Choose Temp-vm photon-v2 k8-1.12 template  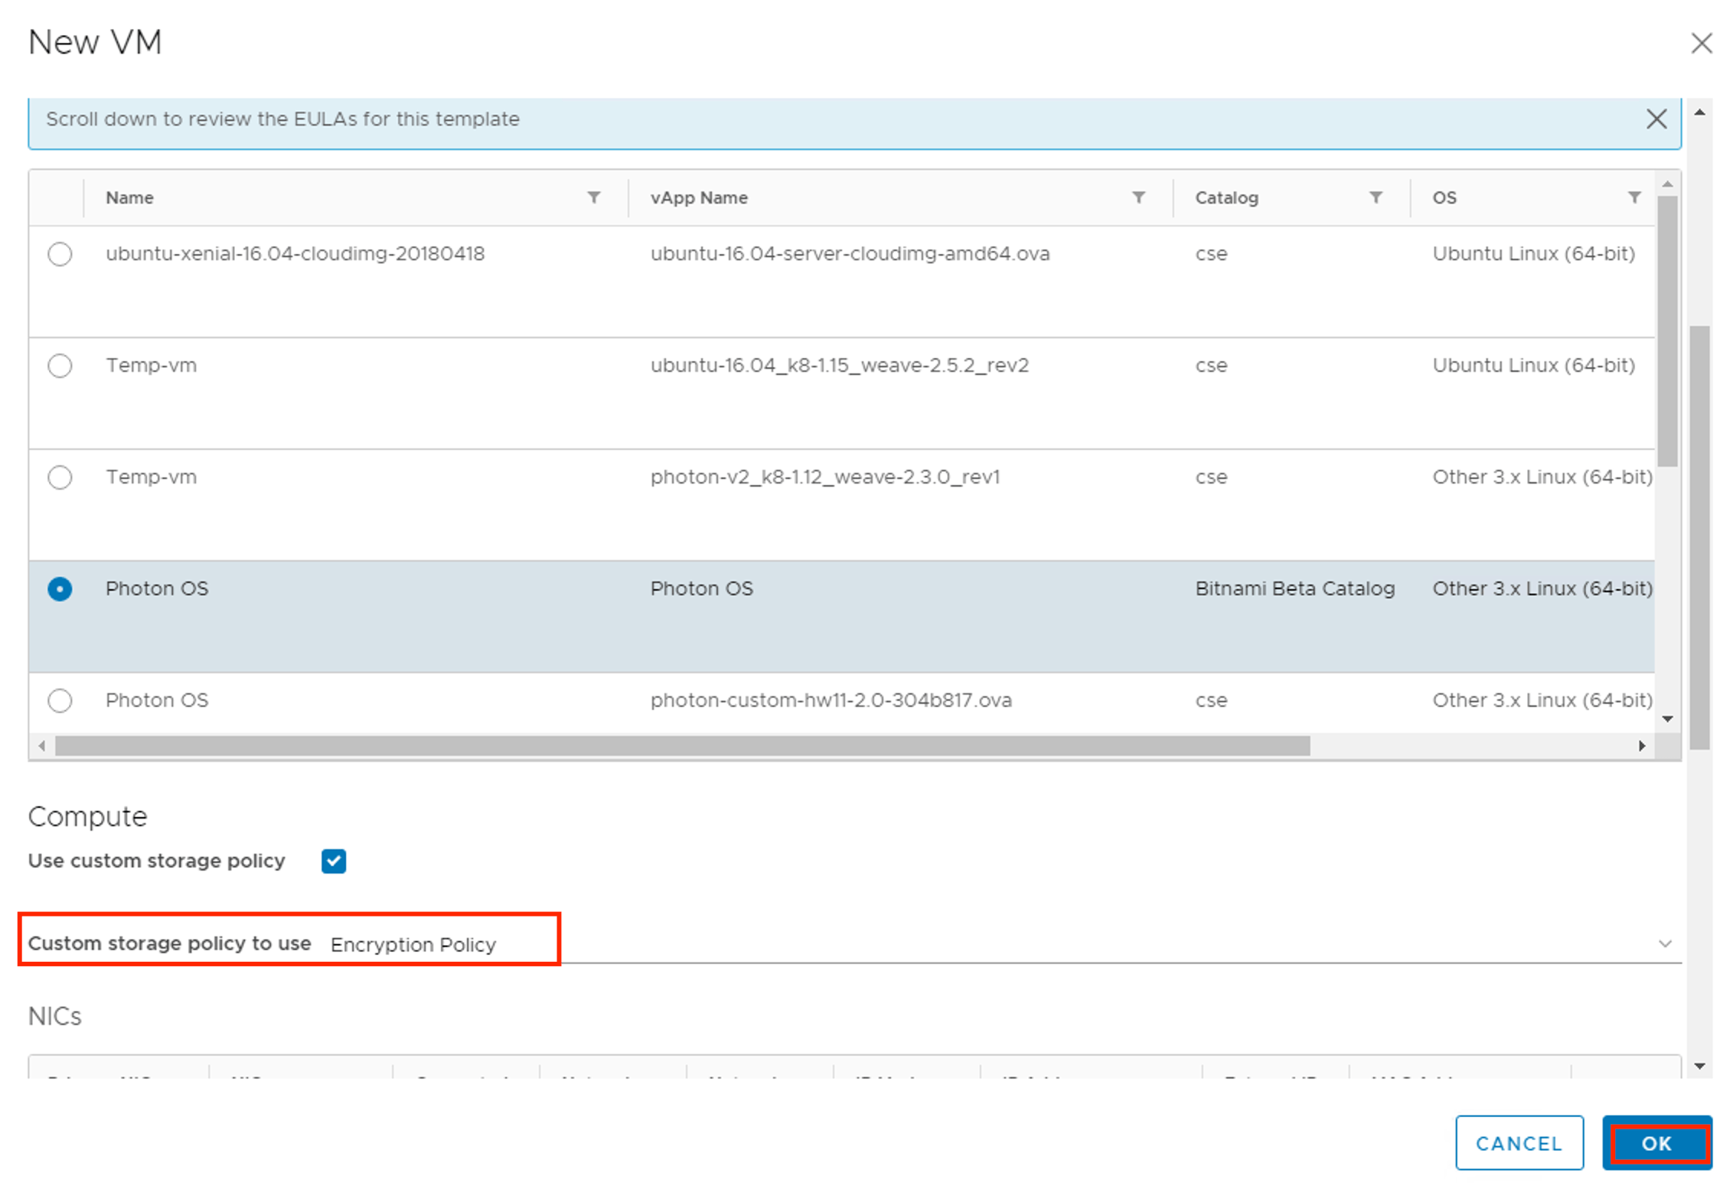coord(60,477)
